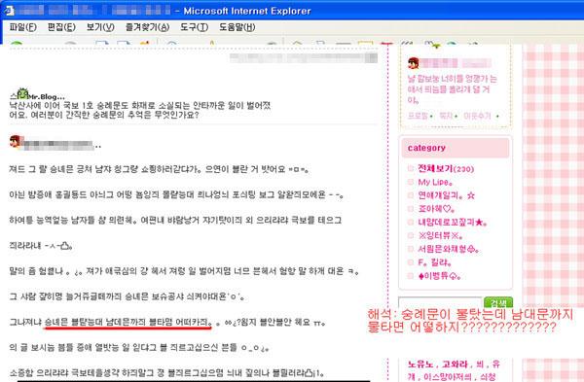Screen dimensions: 584x382
Task: Open the 연예계일괴 ☆ category
Action: pos(446,195)
